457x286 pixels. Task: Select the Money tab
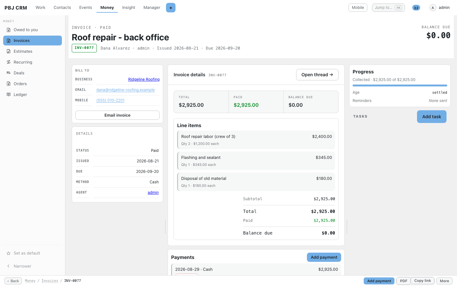point(107,8)
